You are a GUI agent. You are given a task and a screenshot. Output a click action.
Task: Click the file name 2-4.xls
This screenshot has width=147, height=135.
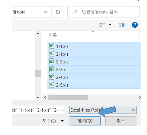tap(62, 77)
